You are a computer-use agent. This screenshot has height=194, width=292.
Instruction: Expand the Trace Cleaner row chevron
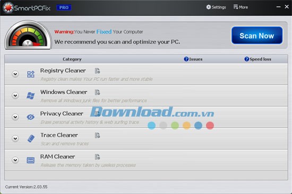coord(15,138)
